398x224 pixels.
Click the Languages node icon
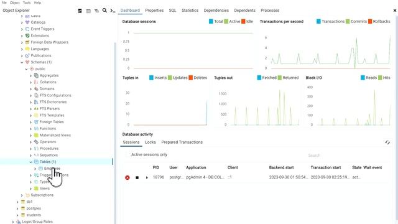(27, 49)
